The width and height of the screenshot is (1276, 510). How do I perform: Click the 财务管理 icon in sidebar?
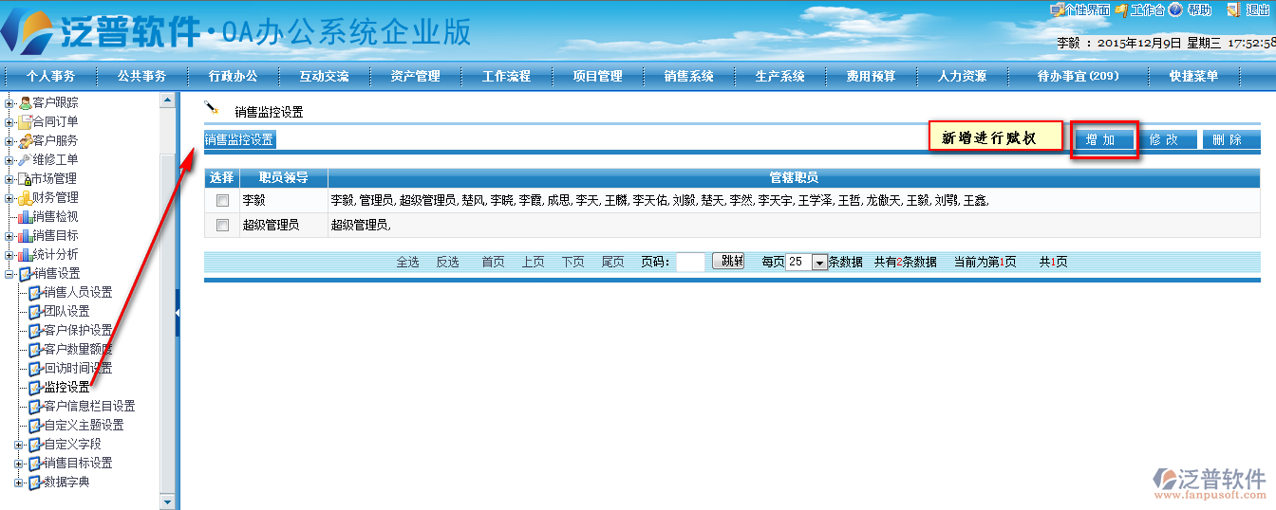[x=25, y=197]
